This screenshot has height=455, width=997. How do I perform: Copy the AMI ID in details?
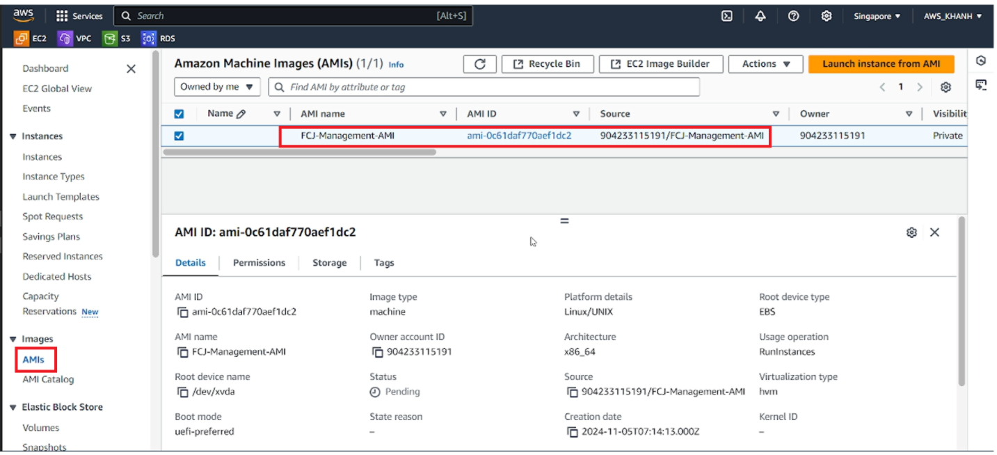click(182, 312)
